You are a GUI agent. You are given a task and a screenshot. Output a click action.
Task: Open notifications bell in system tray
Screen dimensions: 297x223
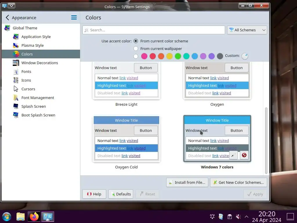212,217
